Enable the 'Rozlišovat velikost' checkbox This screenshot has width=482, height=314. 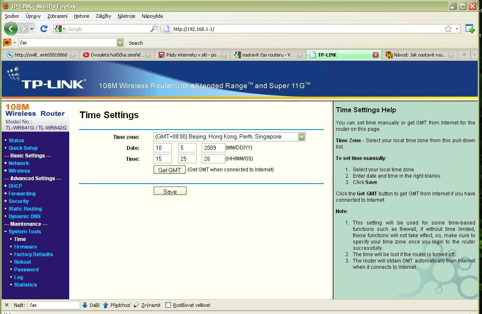168,305
